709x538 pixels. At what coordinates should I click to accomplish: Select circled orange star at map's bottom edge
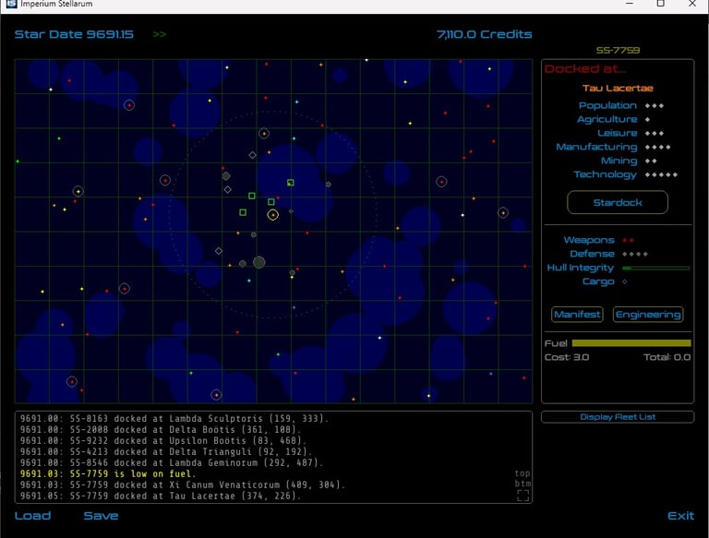(x=217, y=395)
